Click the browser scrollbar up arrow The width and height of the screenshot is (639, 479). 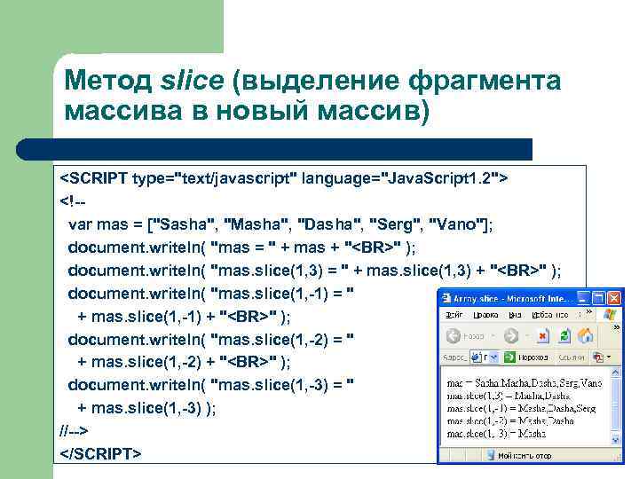[615, 372]
